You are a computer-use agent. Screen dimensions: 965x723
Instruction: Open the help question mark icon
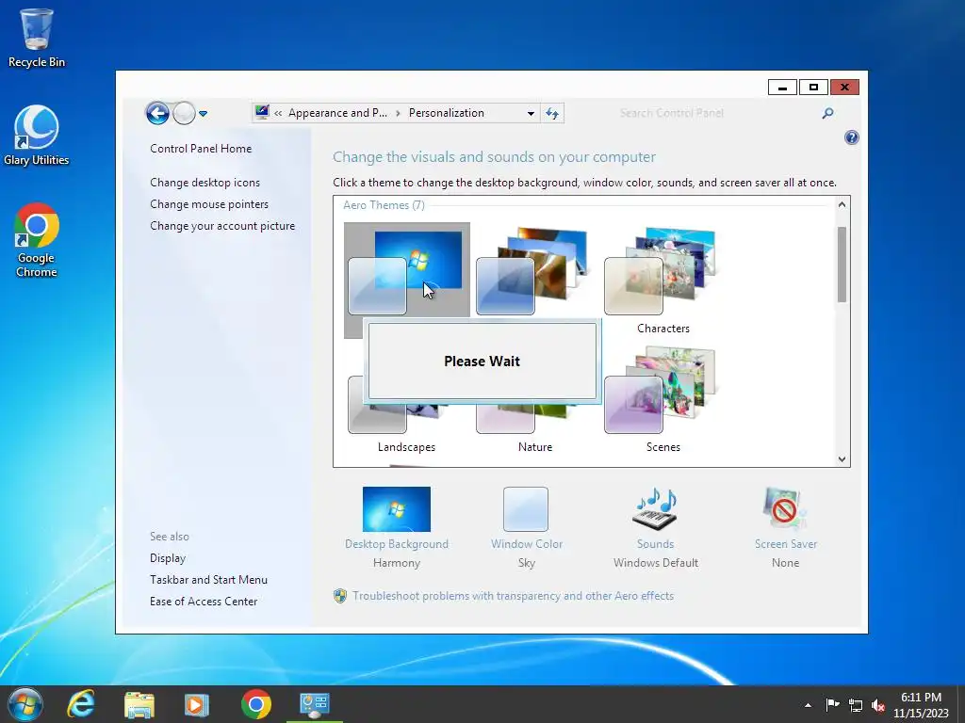click(852, 137)
